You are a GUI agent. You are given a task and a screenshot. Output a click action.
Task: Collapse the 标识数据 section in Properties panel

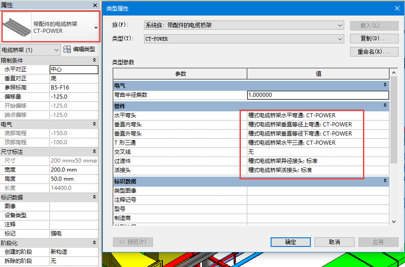pos(95,197)
